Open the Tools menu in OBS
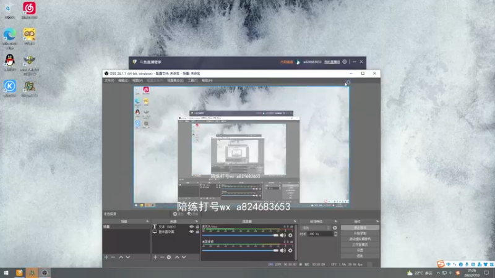Viewport: 495px width, 278px height. pyautogui.click(x=192, y=81)
